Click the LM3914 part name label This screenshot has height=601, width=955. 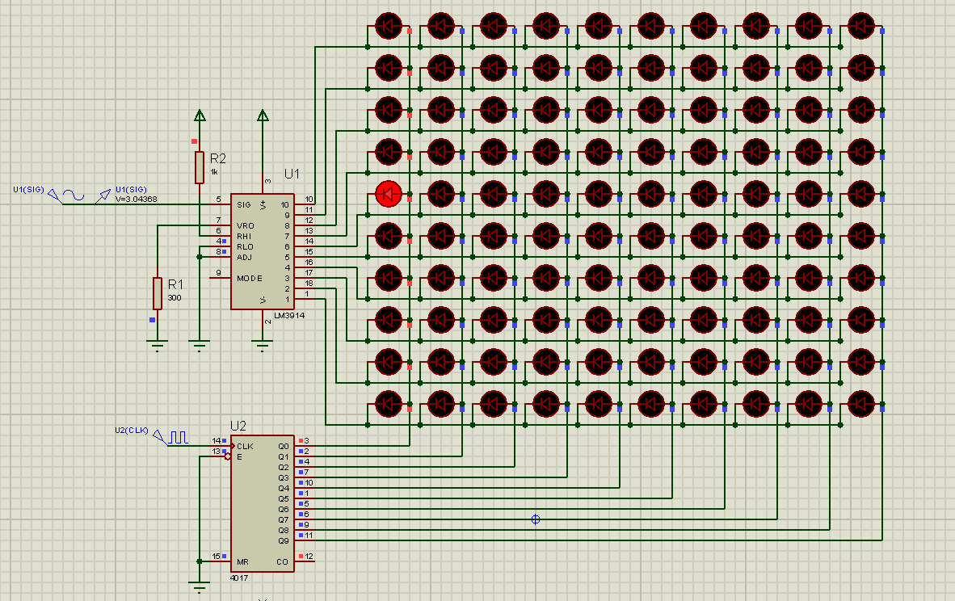[x=289, y=315]
